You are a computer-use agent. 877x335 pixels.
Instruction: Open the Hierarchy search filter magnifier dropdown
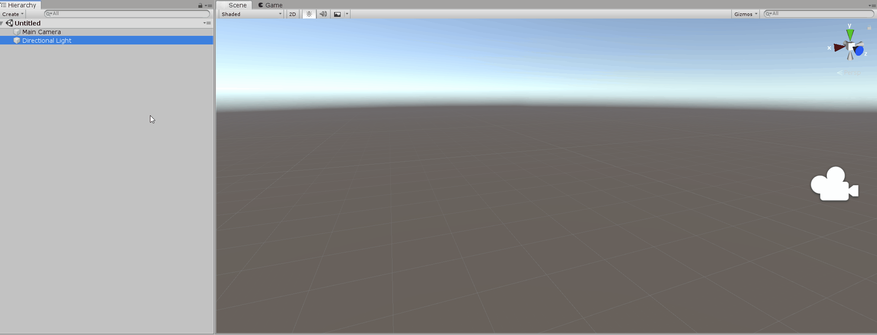(49, 14)
